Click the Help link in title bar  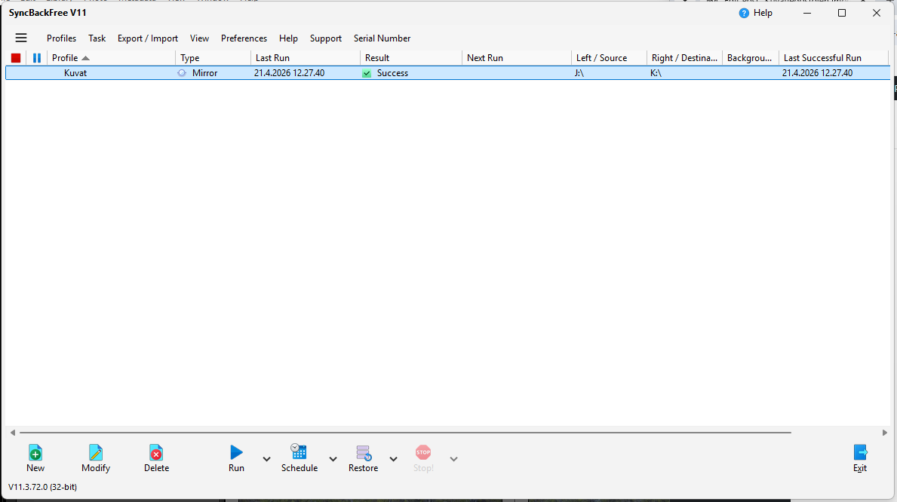point(756,13)
